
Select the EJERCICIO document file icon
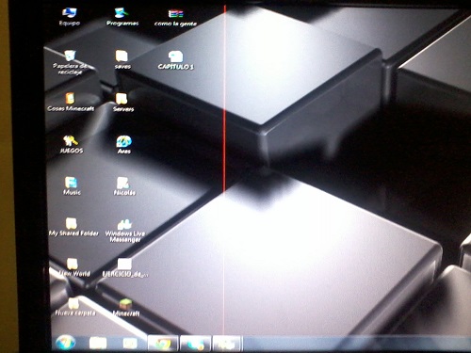[125, 268]
